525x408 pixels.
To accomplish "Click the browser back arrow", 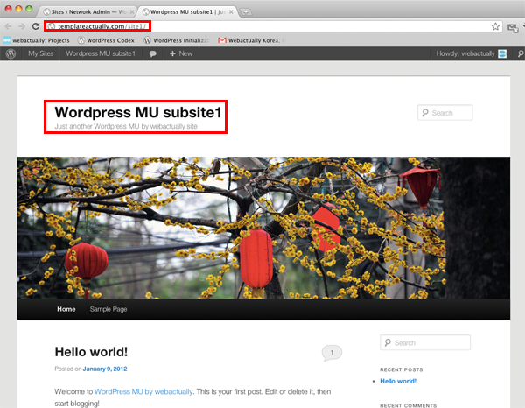I will tap(9, 26).
